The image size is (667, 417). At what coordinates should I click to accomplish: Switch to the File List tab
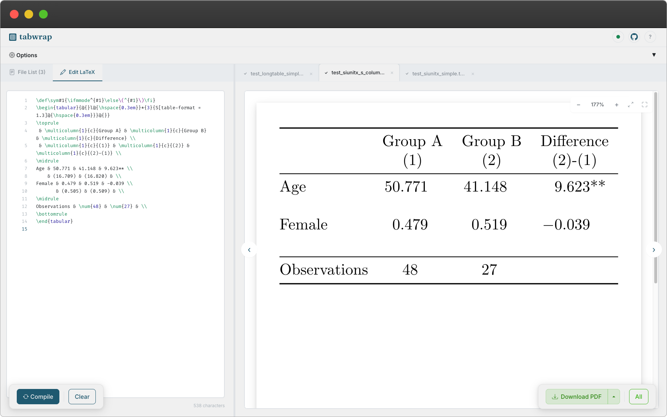pos(27,72)
